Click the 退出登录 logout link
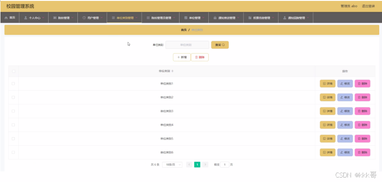Image resolution: width=382 pixels, height=182 pixels. pos(369,6)
